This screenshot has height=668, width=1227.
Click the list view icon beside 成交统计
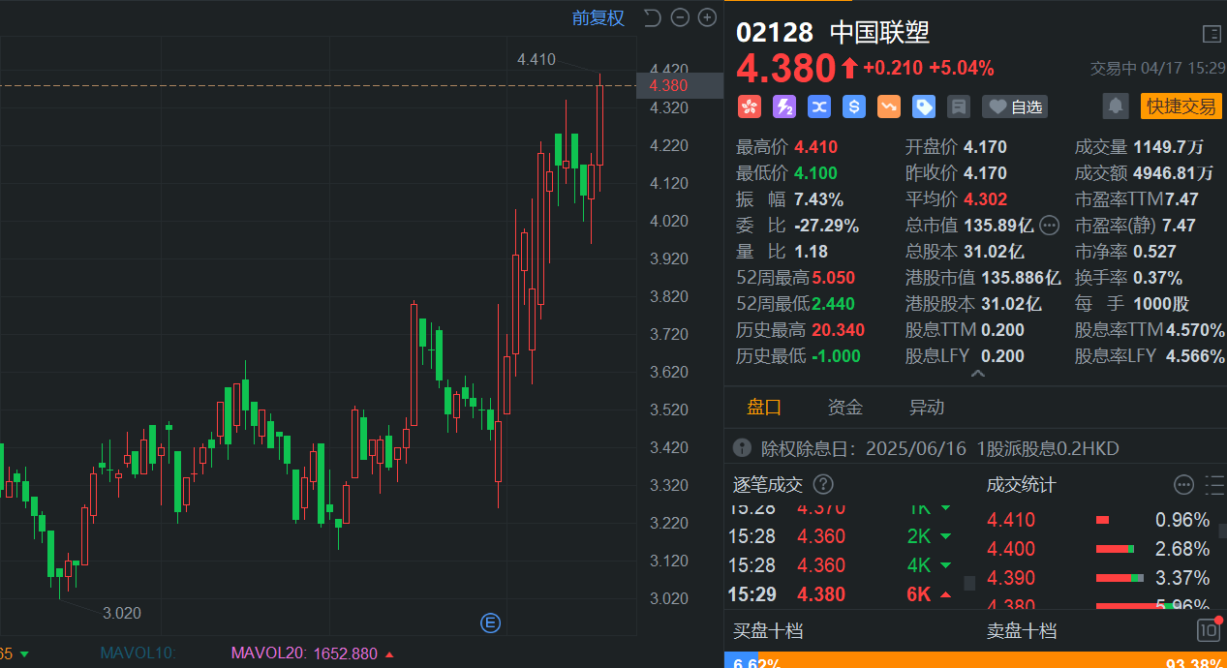(1214, 484)
